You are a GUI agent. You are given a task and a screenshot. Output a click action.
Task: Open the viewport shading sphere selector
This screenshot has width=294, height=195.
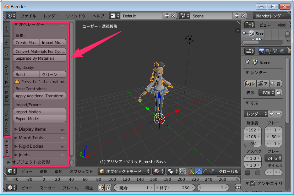[x=158, y=171]
